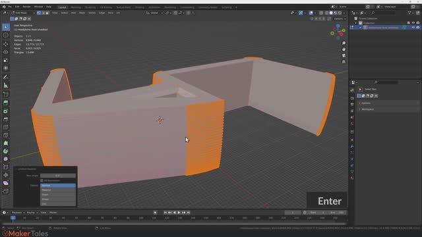Image resolution: width=422 pixels, height=237 pixels.
Task: Open the Tool tab in Properties editor
Action: click(352, 91)
